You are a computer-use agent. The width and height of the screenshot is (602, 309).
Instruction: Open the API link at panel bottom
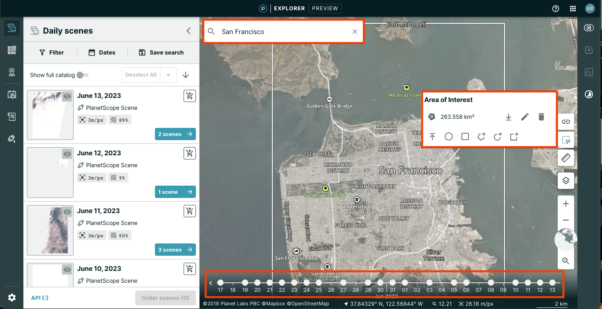click(x=40, y=298)
